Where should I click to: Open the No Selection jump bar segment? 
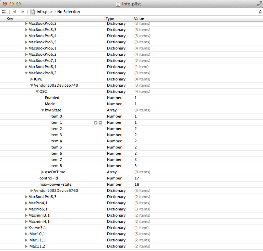pos(69,12)
